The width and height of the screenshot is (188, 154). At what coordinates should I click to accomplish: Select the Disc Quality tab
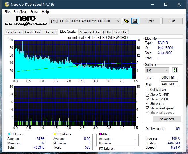pyautogui.click(x=68, y=32)
